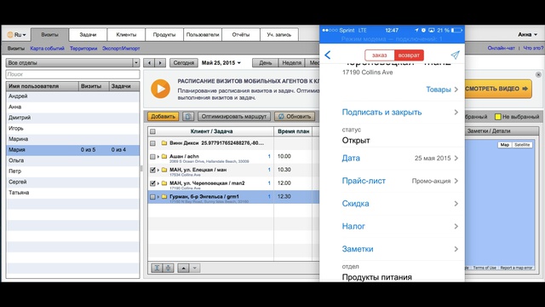Image resolution: width=545 pixels, height=307 pixels.
Task: Select the заказ toggle segment
Action: 380,55
